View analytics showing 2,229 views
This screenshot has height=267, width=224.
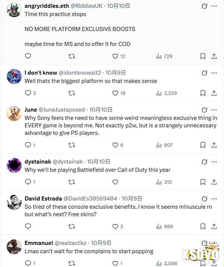[167, 93]
